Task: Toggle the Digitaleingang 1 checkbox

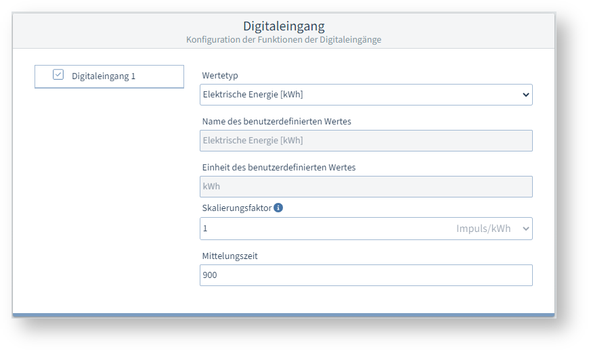Action: 58,75
